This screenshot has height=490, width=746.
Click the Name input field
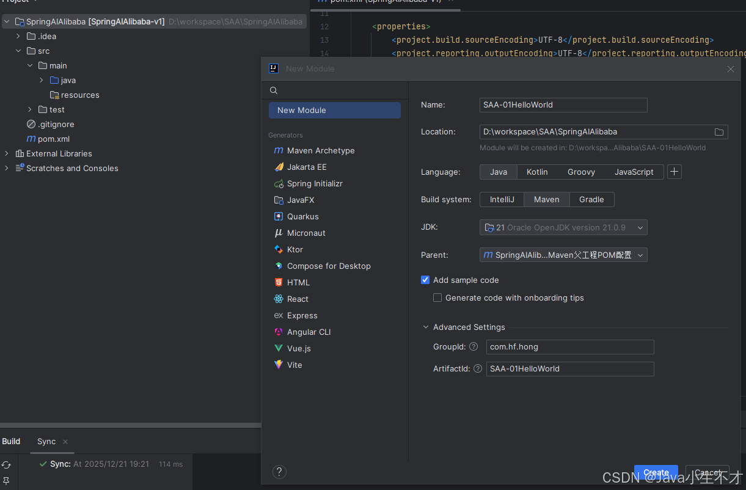563,104
